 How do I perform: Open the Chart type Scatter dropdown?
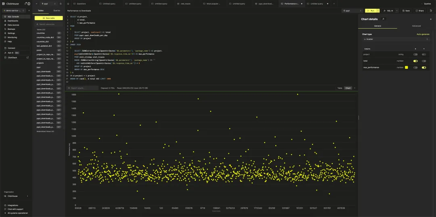(396, 39)
